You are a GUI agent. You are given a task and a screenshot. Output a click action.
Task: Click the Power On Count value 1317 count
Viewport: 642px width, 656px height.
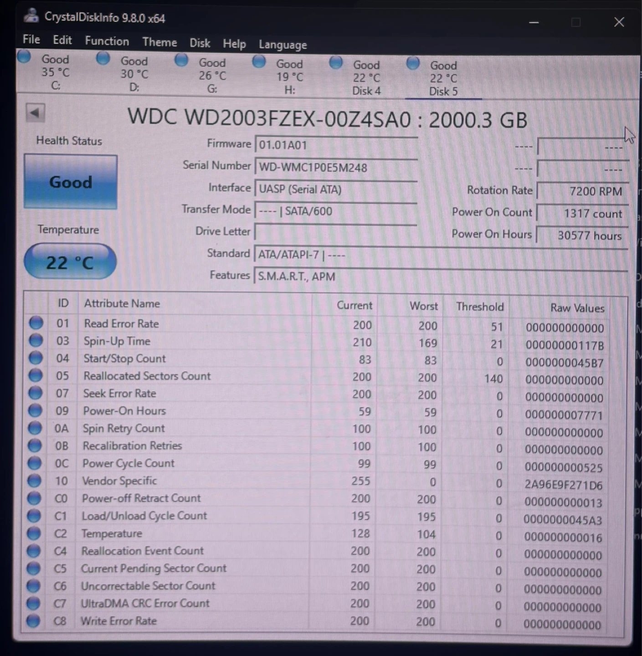click(582, 213)
